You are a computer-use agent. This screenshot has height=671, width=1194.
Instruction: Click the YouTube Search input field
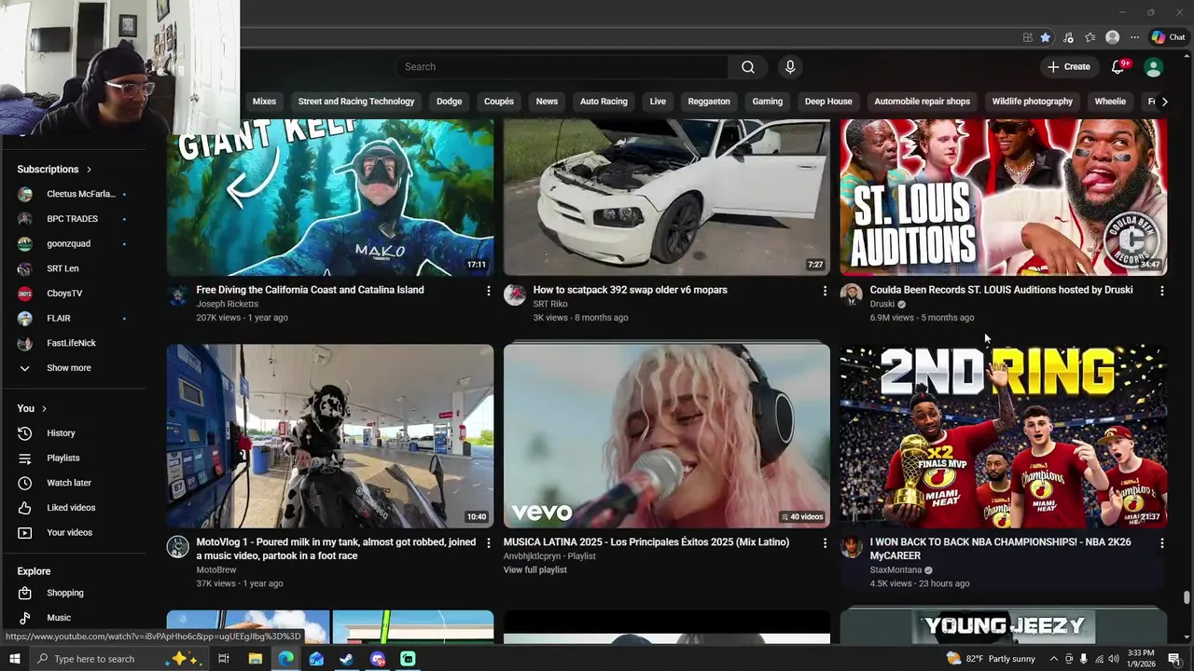coord(562,67)
